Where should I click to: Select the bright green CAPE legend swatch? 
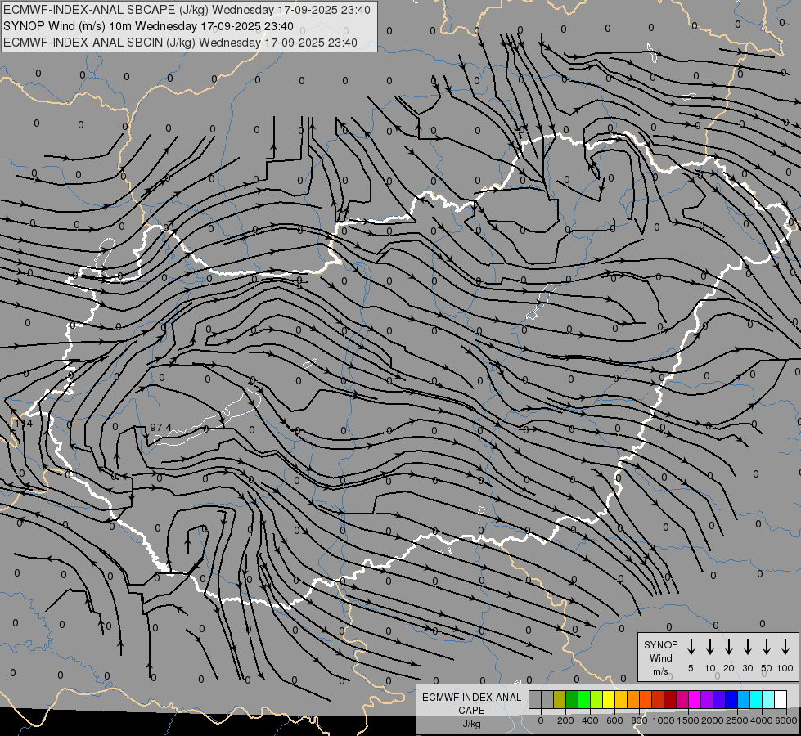pos(584,699)
